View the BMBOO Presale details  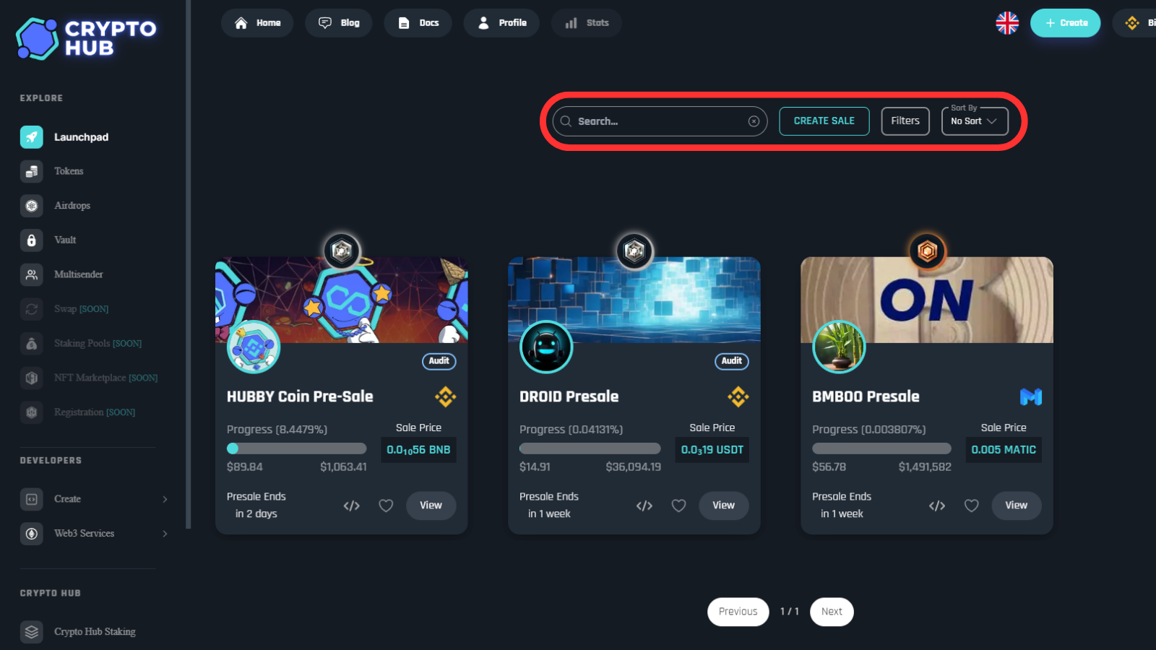click(1016, 506)
